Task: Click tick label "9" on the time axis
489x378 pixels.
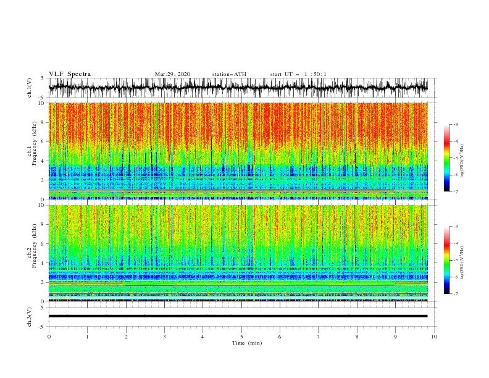Action: pyautogui.click(x=395, y=337)
